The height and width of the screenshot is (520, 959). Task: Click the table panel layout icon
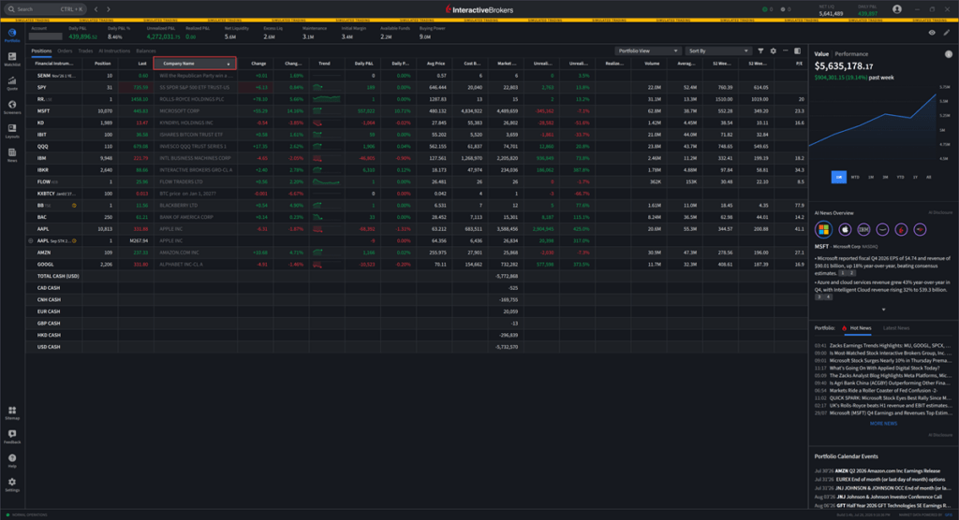798,51
